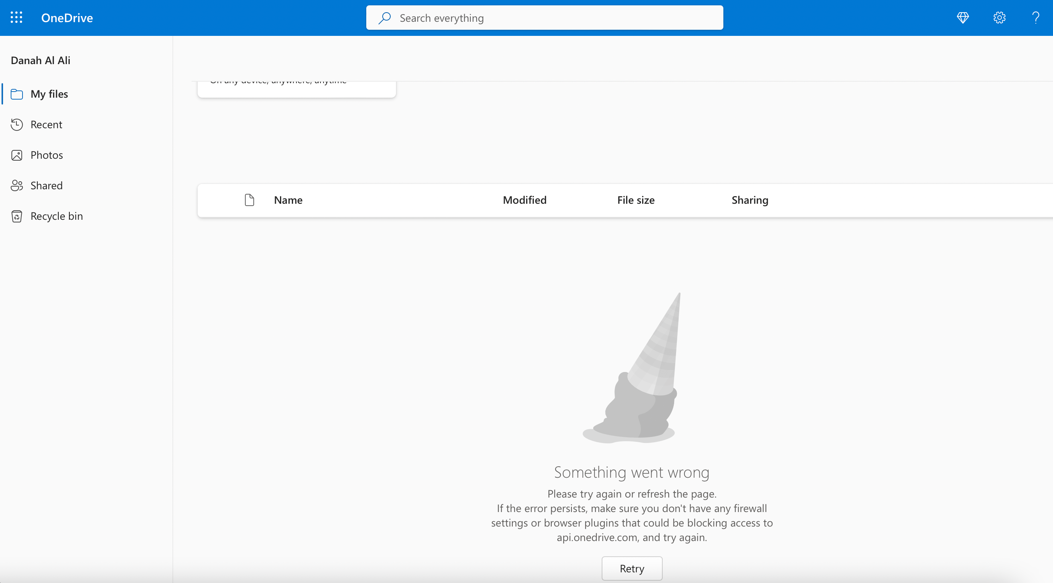1053x583 pixels.
Task: Click the file type column icon
Action: (250, 200)
